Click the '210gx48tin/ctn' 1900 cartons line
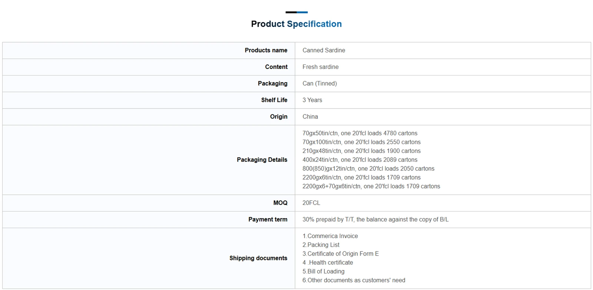The height and width of the screenshot is (290, 593). coord(361,151)
